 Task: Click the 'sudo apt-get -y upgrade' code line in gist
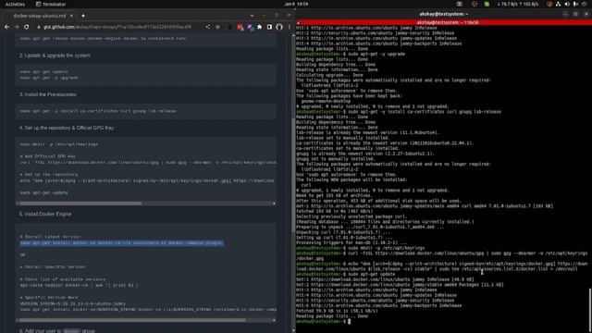click(49, 78)
